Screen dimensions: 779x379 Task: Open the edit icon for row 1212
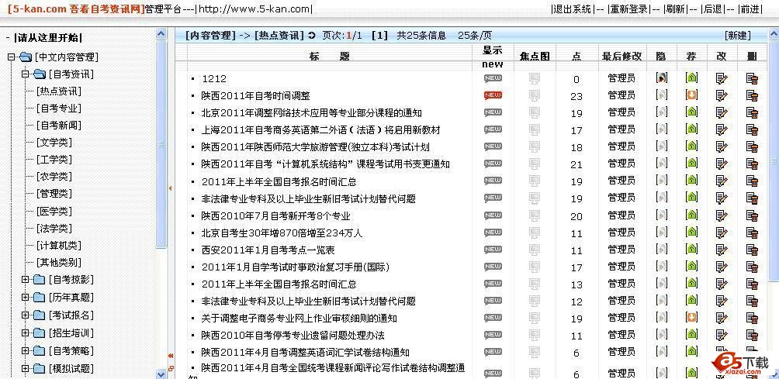click(722, 78)
